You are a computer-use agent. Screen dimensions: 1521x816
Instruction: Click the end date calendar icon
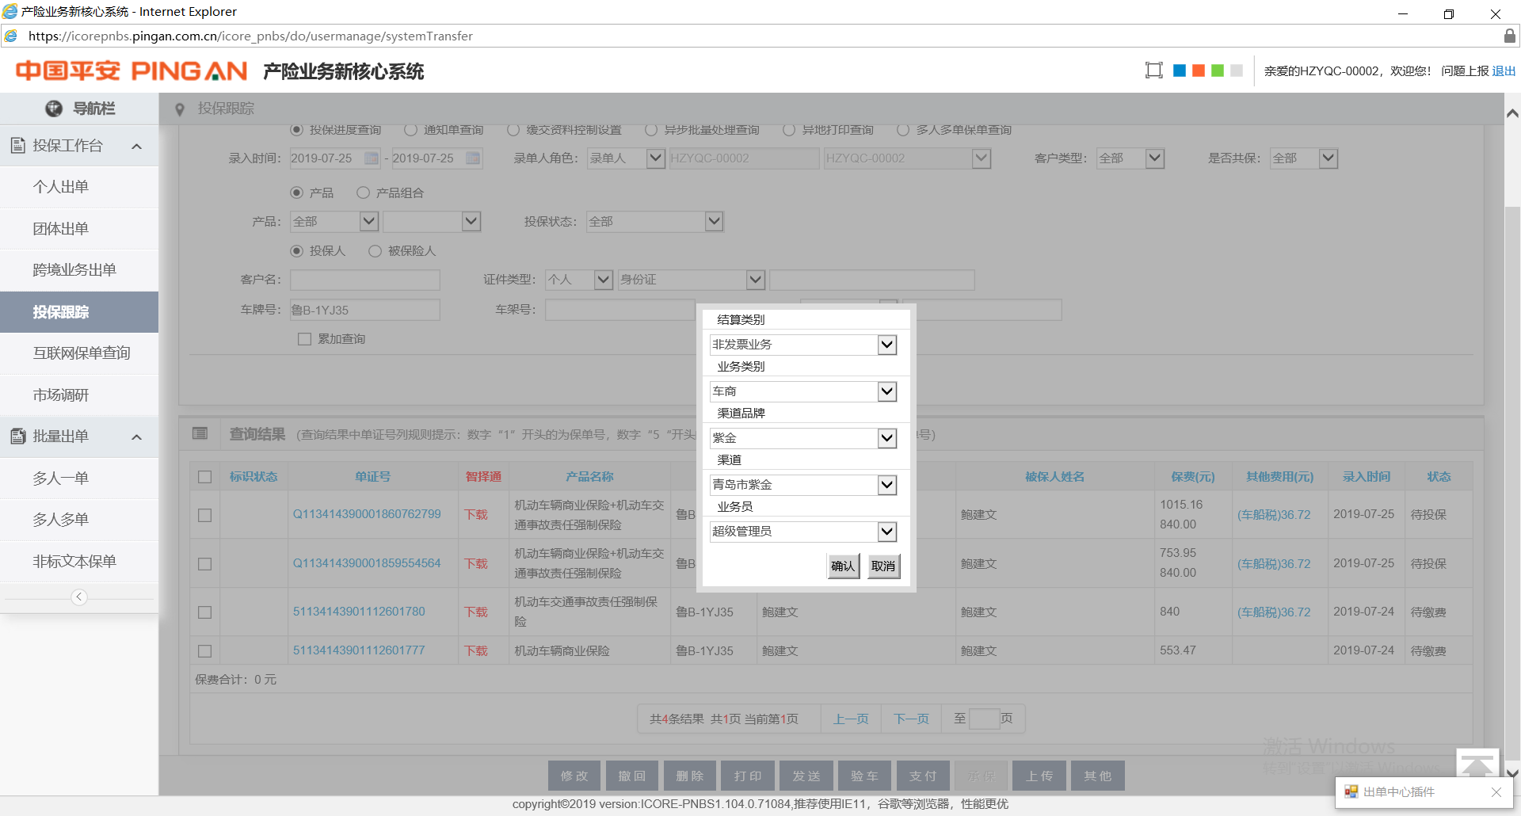473,158
